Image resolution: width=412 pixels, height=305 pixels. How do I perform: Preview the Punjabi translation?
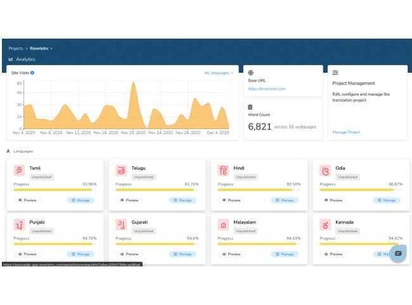[x=27, y=254]
